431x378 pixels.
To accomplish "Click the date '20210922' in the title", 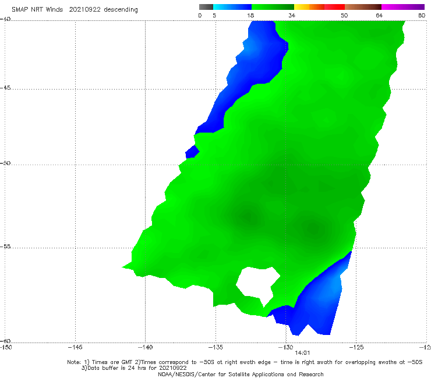I will [x=84, y=9].
